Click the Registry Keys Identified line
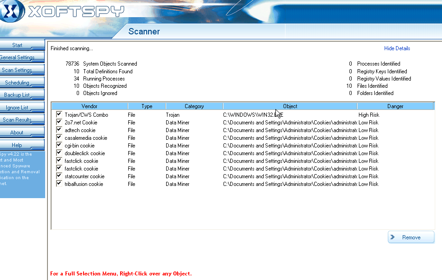442x280 pixels. [x=378, y=71]
